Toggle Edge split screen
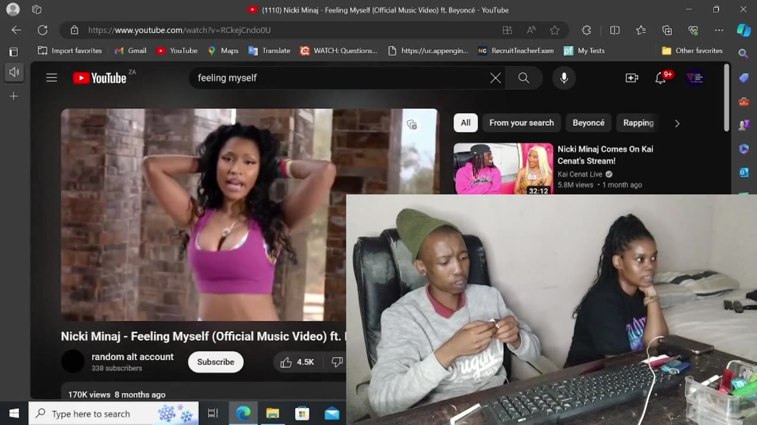 tap(615, 30)
